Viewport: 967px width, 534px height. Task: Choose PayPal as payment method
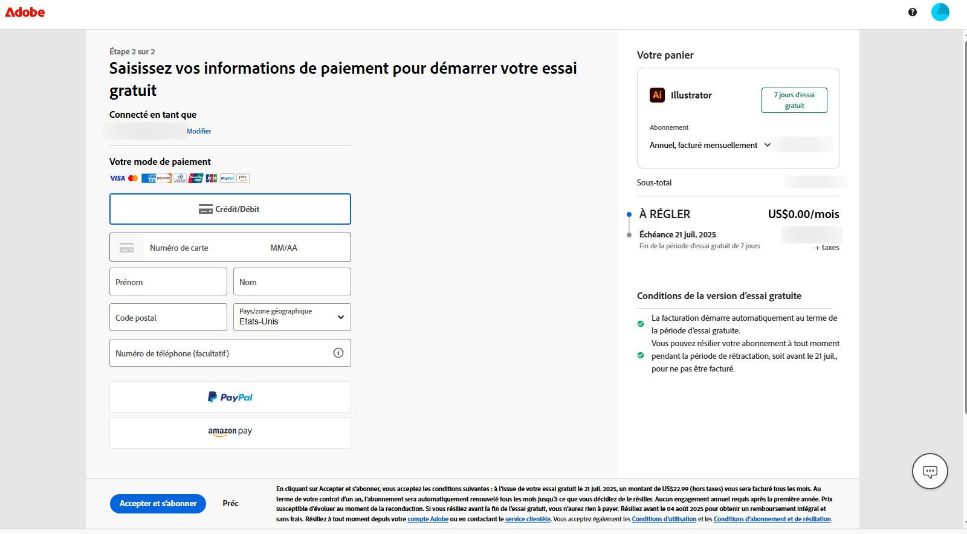click(x=230, y=397)
